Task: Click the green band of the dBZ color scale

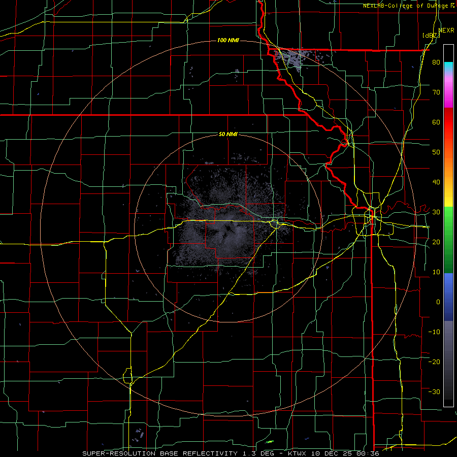Action: (x=448, y=239)
